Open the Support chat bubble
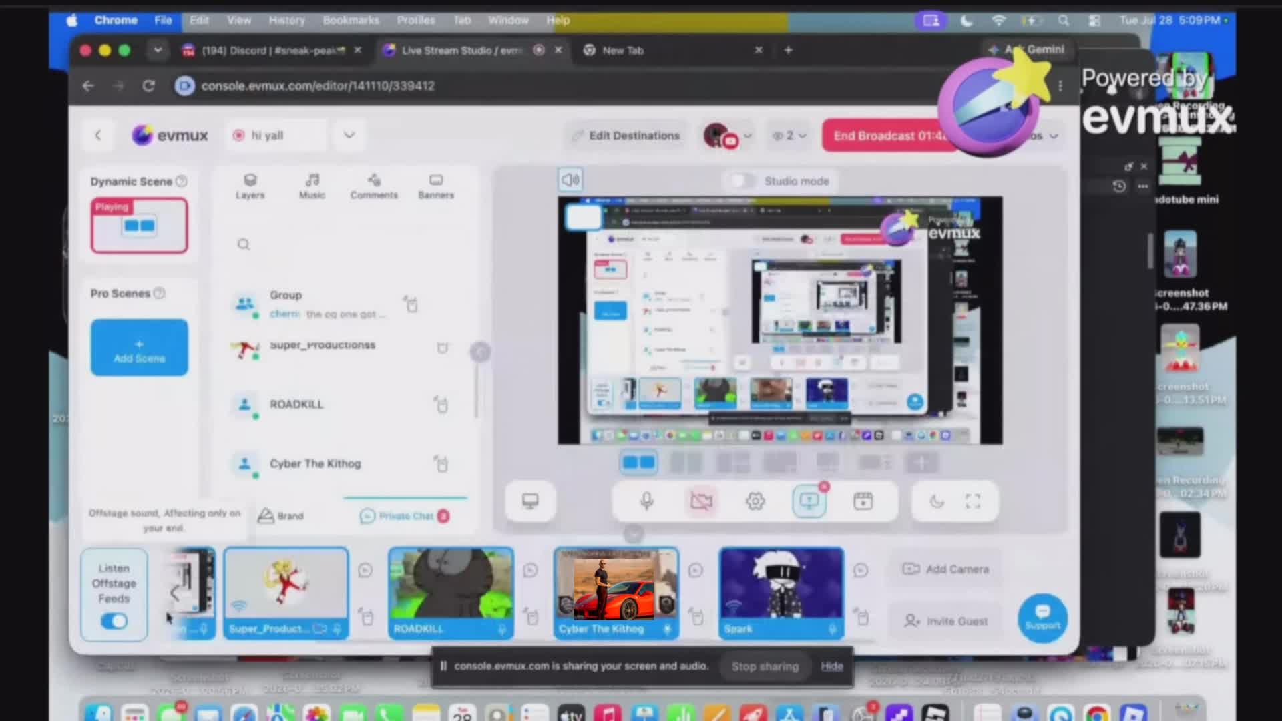Viewport: 1282px width, 721px height. pos(1042,618)
